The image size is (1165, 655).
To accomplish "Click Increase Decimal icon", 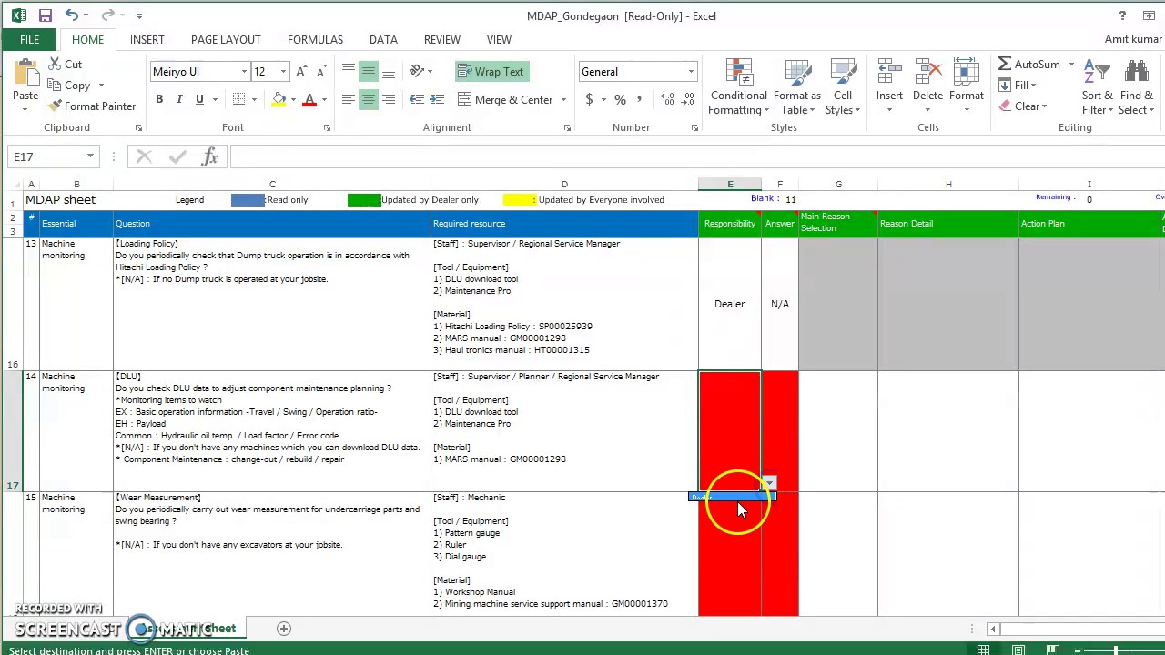I will [x=667, y=99].
